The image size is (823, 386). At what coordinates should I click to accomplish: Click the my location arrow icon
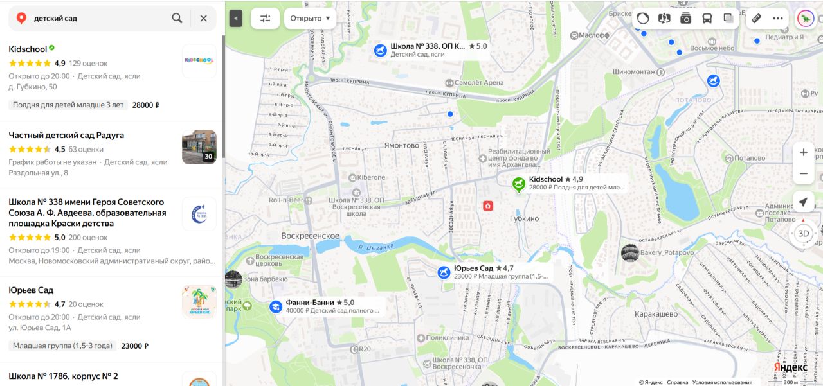pos(804,202)
